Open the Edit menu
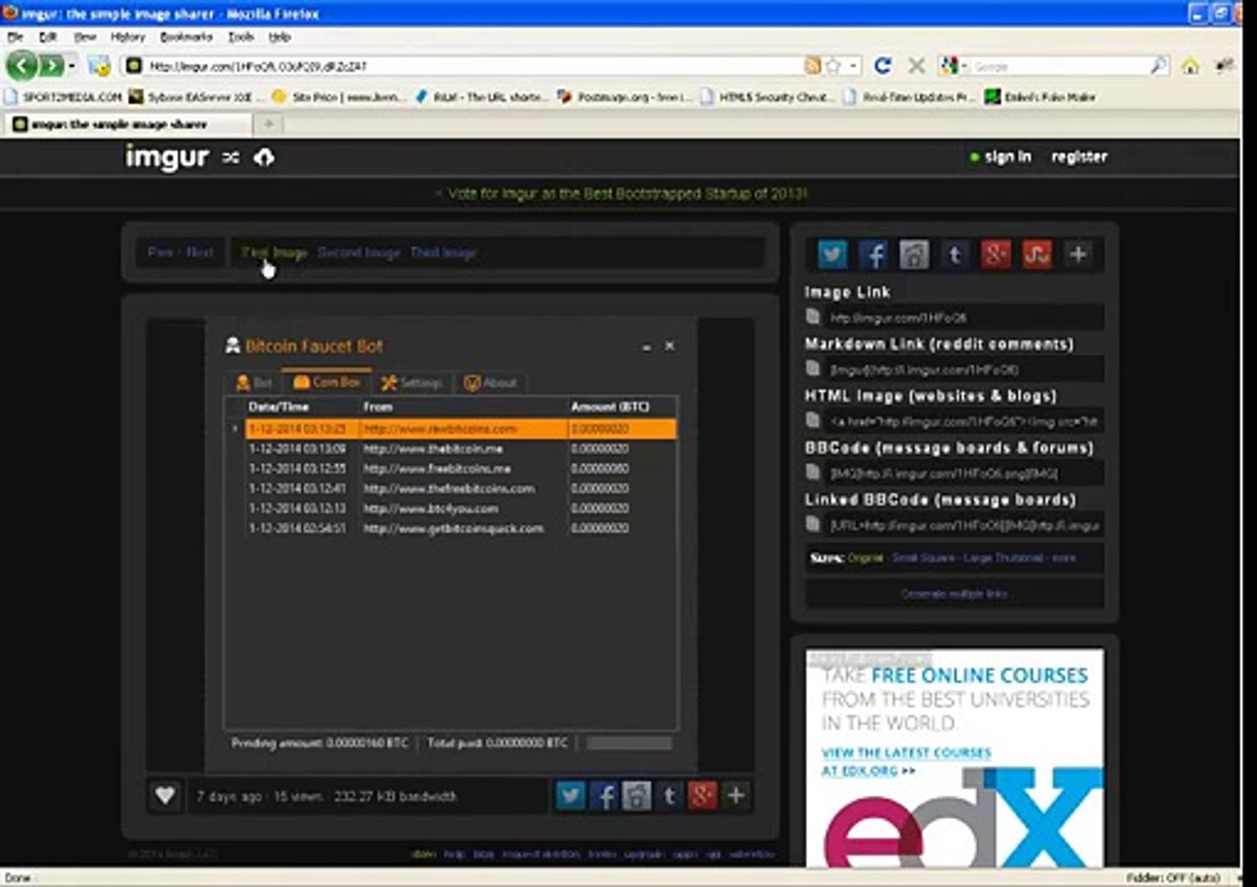Image resolution: width=1257 pixels, height=887 pixels. click(48, 37)
